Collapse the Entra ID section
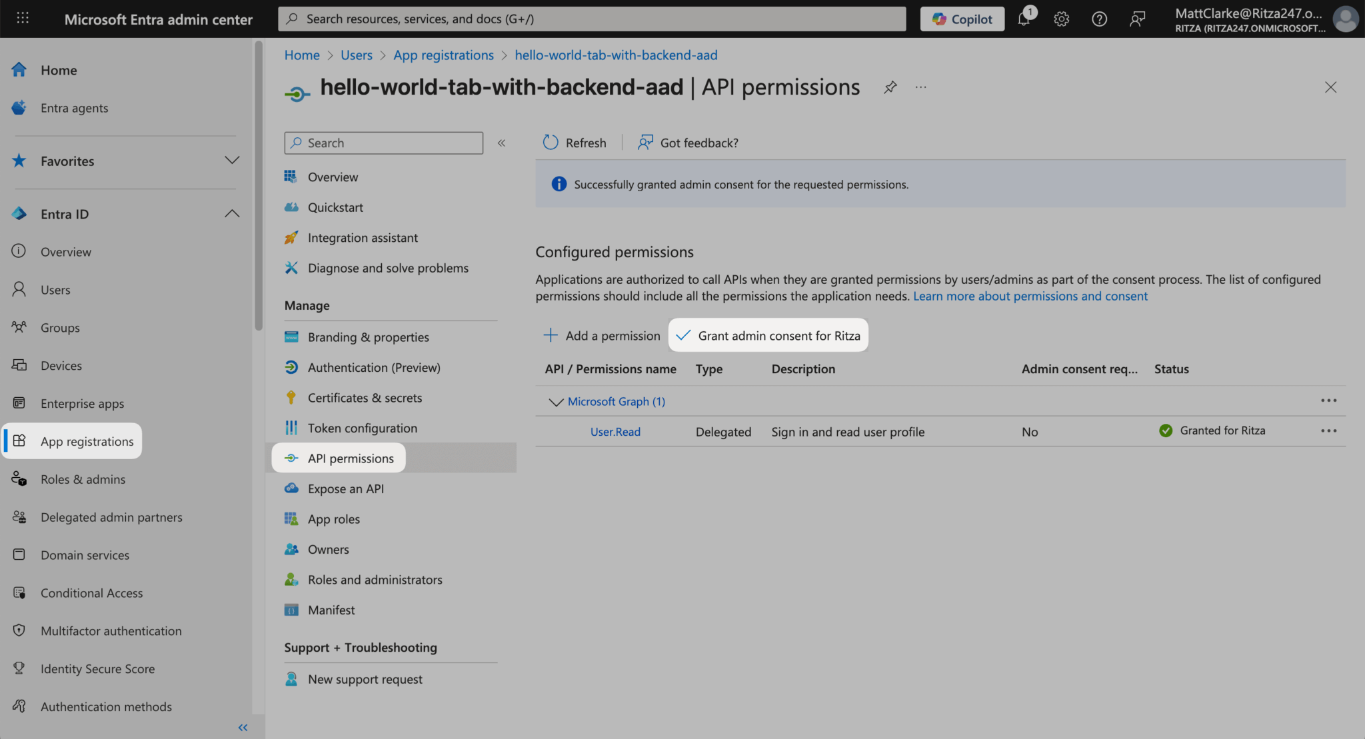Image resolution: width=1365 pixels, height=739 pixels. click(232, 214)
